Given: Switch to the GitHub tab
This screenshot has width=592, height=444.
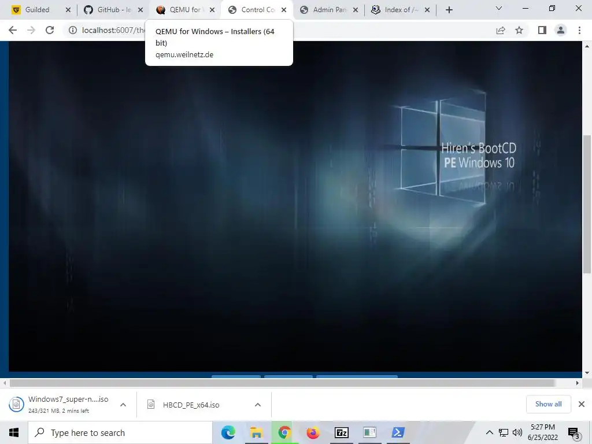Looking at the screenshot, I should click(109, 10).
